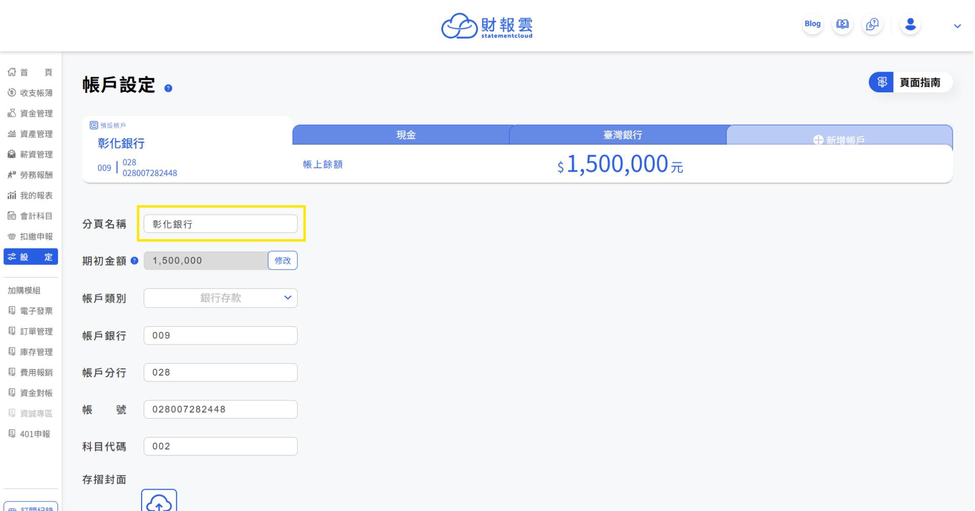Open the 頁面指南 page guide button

click(x=911, y=82)
